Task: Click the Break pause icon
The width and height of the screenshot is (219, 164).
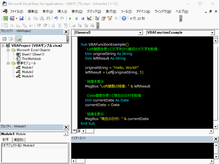Action: pos(76,18)
